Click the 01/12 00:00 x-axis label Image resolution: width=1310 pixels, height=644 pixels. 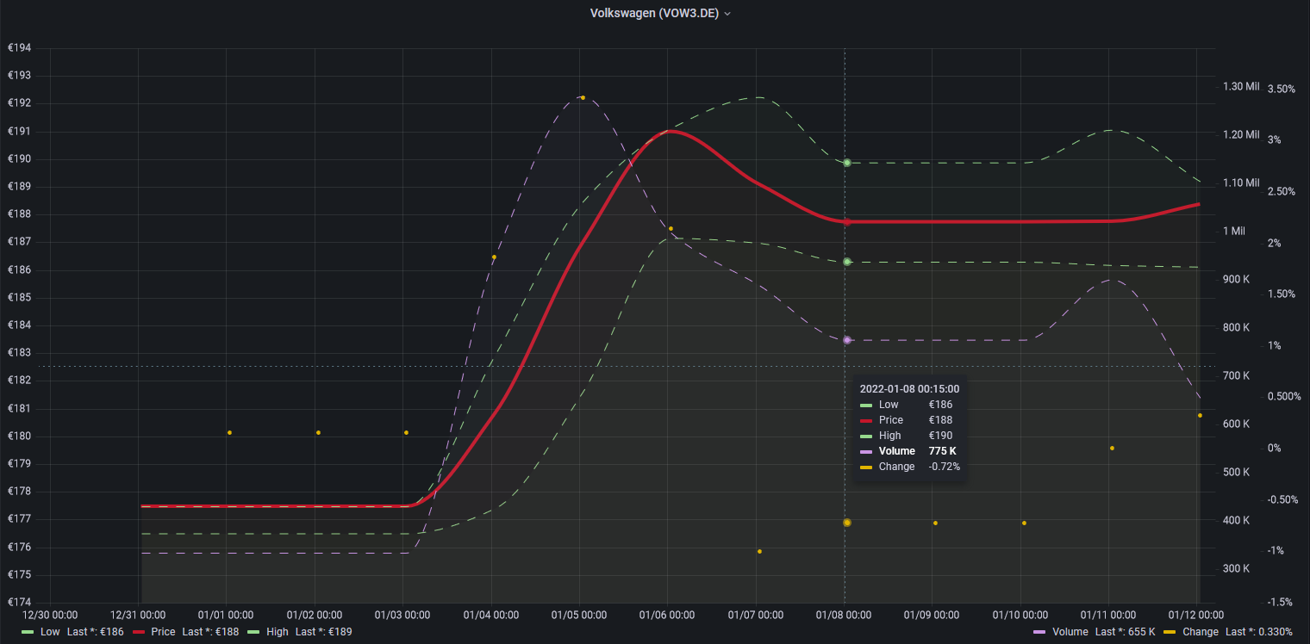click(1195, 615)
